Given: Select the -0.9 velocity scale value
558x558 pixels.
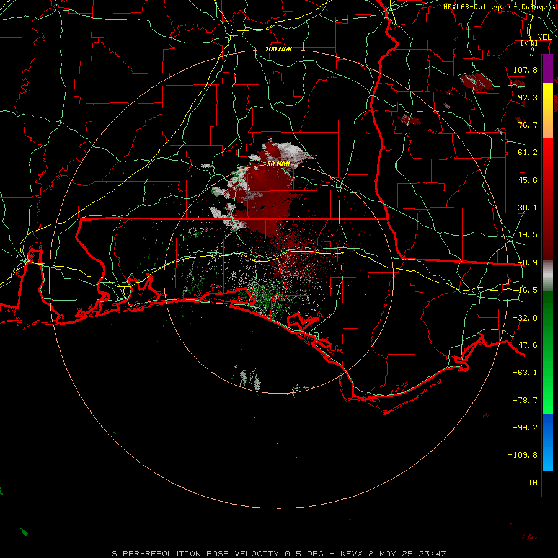Looking at the screenshot, I should [x=528, y=263].
